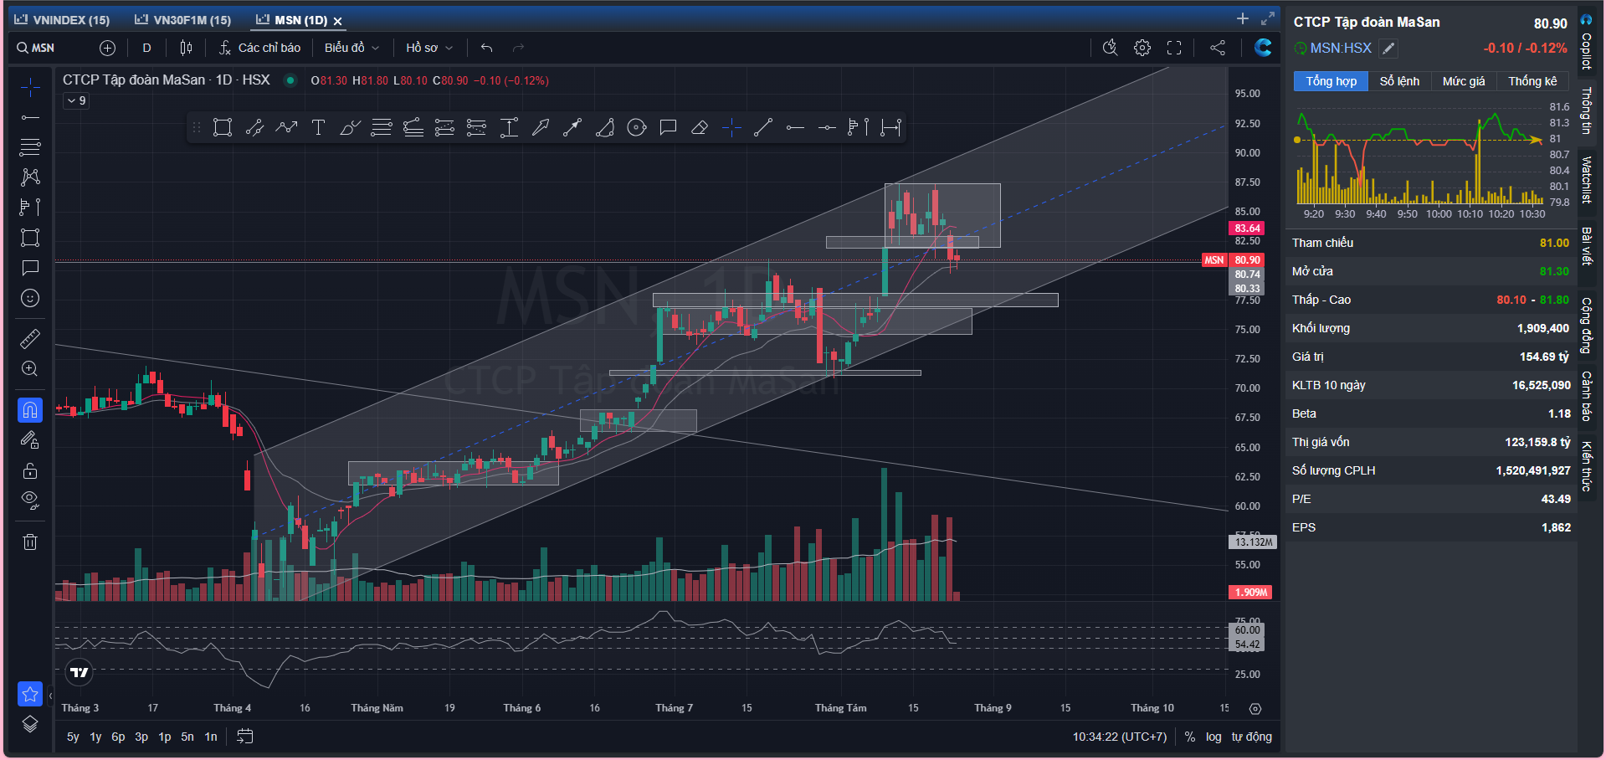Set chart range to 1y
1606x760 pixels.
95,737
